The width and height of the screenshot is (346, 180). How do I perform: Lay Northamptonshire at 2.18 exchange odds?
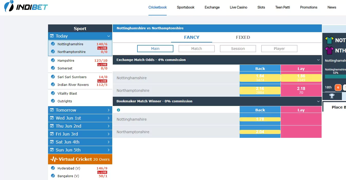point(301,91)
